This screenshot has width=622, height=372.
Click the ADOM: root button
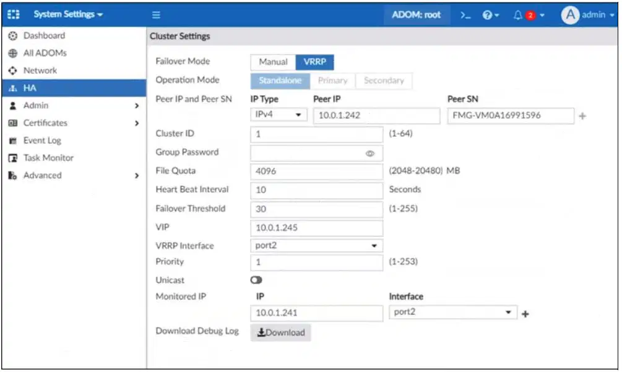pyautogui.click(x=417, y=15)
